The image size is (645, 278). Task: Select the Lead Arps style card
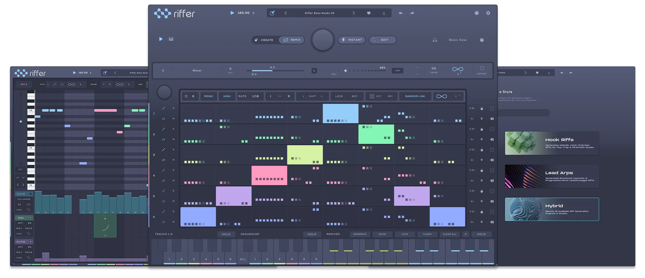coord(552,176)
